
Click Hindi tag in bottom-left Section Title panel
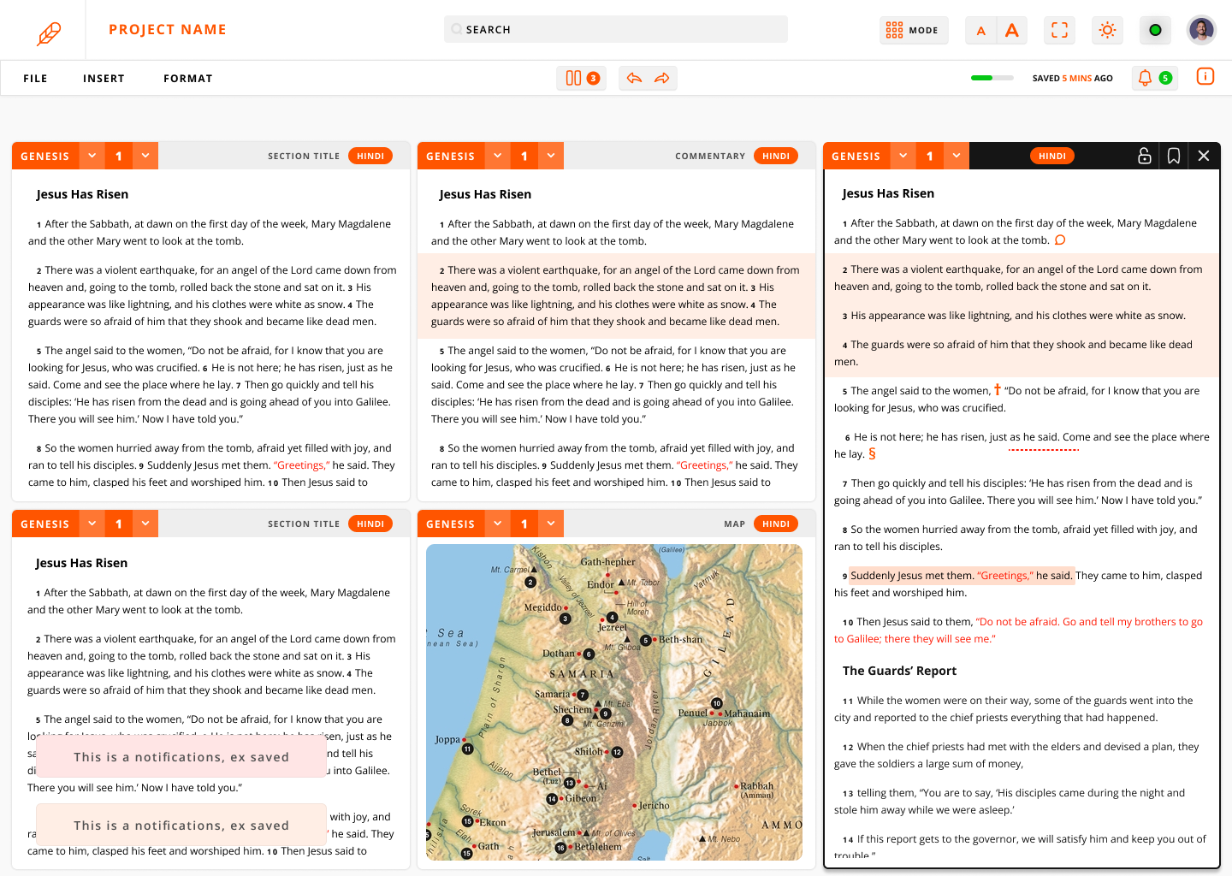point(370,524)
